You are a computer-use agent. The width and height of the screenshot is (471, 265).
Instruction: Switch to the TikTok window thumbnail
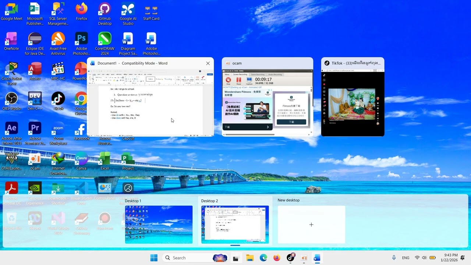pos(353,97)
